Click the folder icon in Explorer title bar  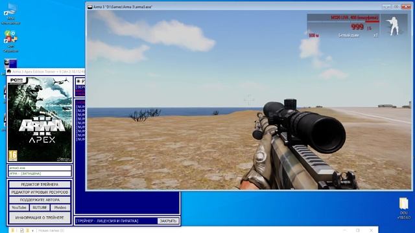click(12, 230)
